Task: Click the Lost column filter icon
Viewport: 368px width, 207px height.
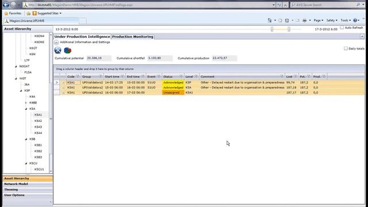Action: coord(295,76)
